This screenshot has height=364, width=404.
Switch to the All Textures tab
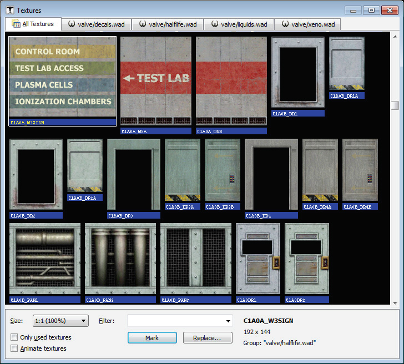pyautogui.click(x=33, y=24)
